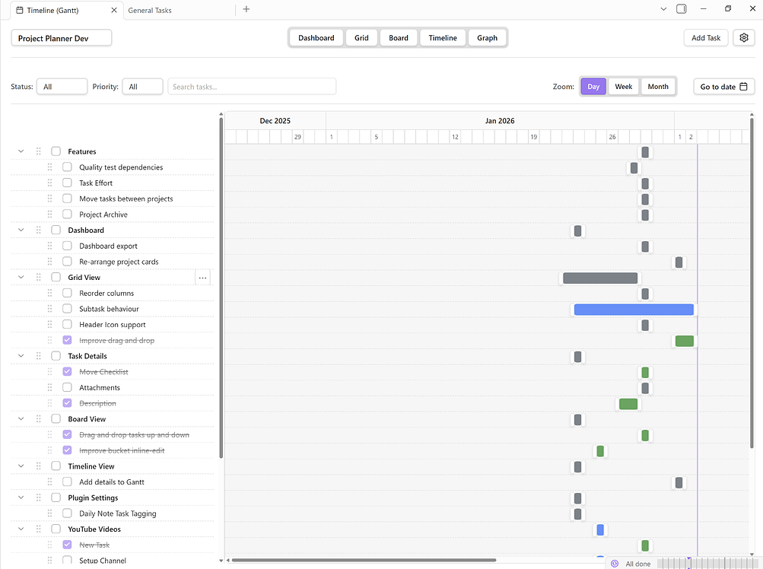Switch to the Board view
Image resolution: width=763 pixels, height=569 pixels.
399,38
